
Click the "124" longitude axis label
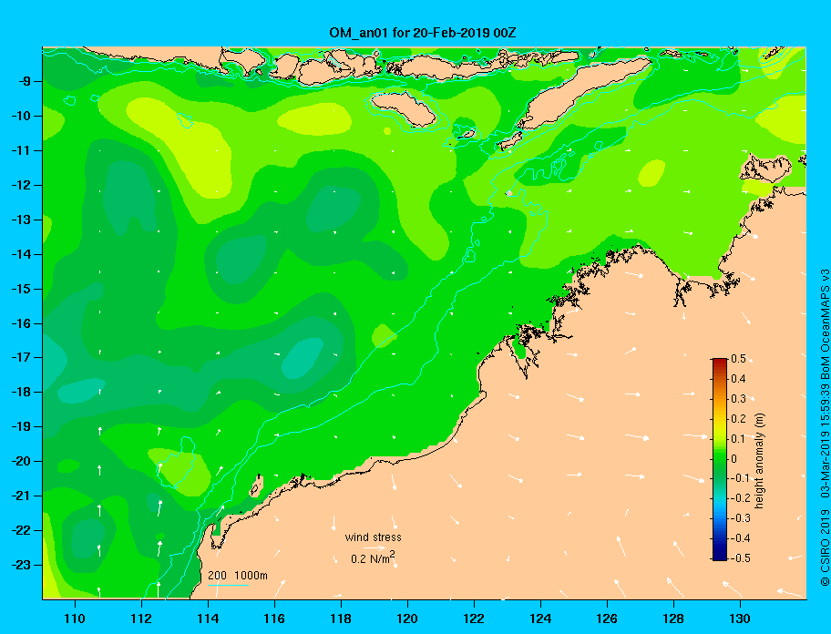540,619
